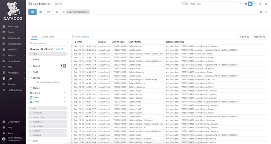271x144 pixels.
Task: Click the SOURCE column header
Action: point(102,42)
